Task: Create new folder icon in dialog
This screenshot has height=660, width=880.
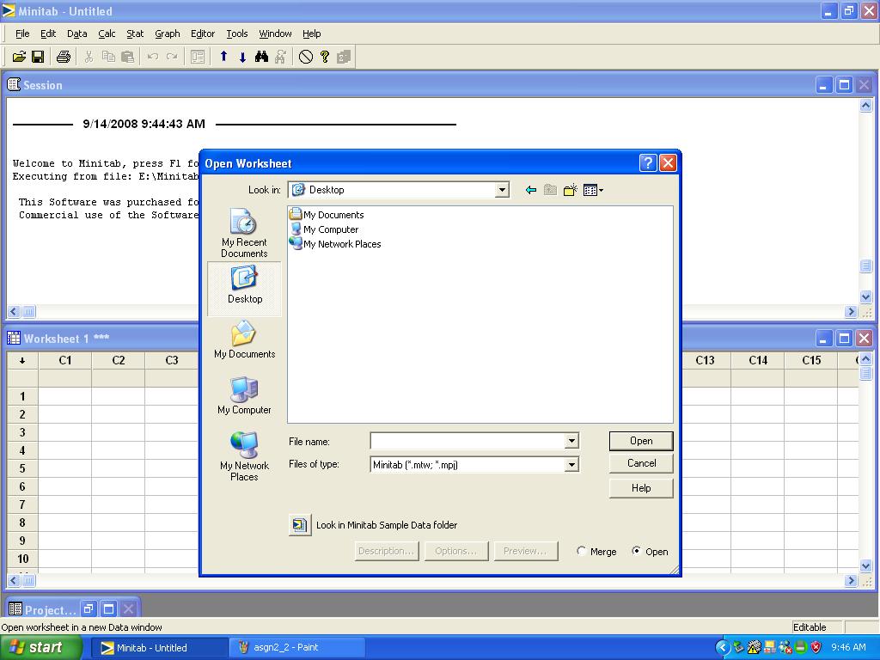Action: click(570, 190)
